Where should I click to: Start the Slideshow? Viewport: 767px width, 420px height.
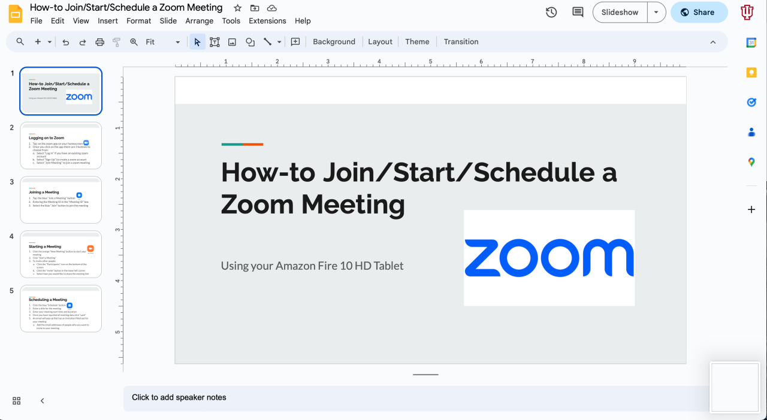pyautogui.click(x=620, y=12)
